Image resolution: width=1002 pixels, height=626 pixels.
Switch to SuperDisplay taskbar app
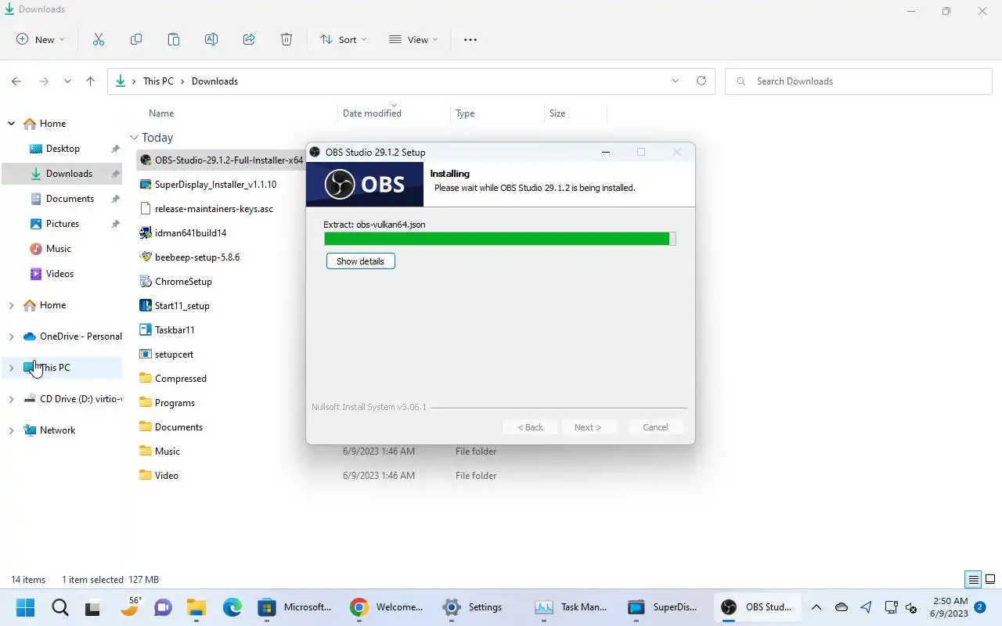[662, 607]
